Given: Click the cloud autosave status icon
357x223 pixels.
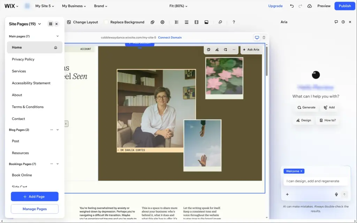Looking at the screenshot, I should click(310, 6).
